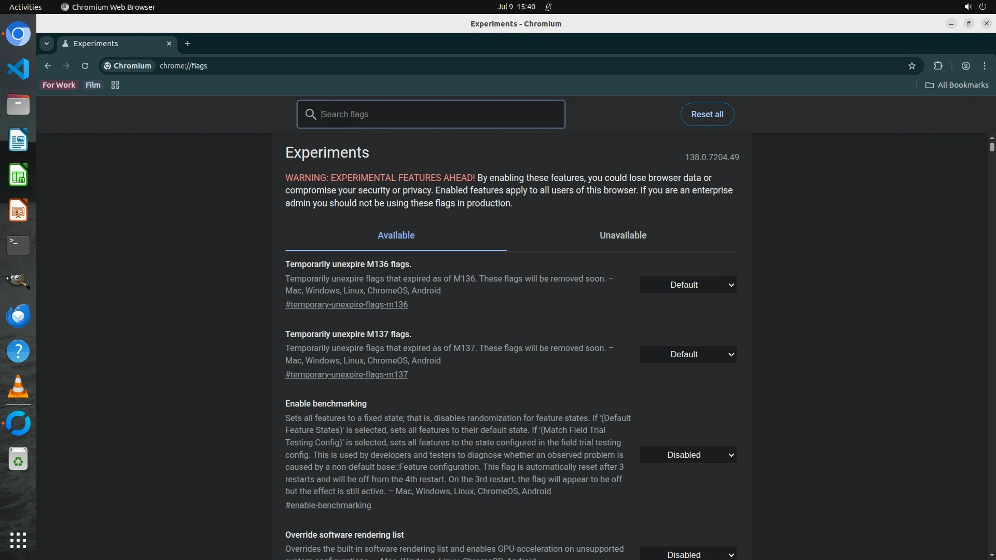
Task: Click the reload page icon
Action: point(85,66)
